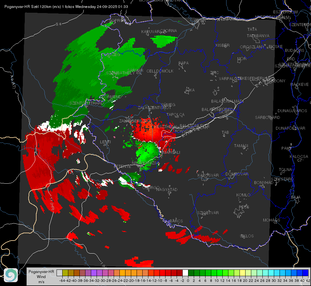Click the GARDONY town label
311x286 pixels.
pyautogui.click(x=276, y=81)
